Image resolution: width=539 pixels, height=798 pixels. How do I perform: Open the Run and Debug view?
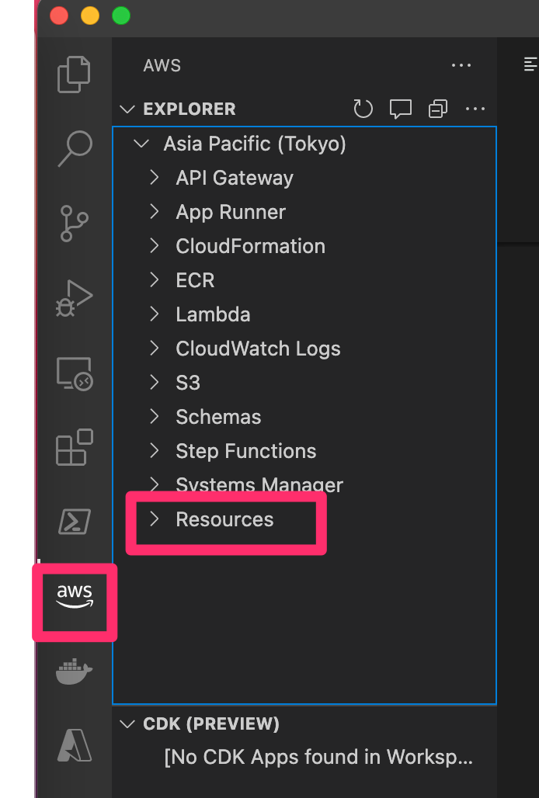pos(74,297)
